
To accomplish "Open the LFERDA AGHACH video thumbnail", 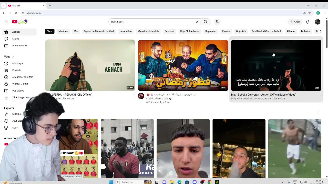I will point(90,65).
